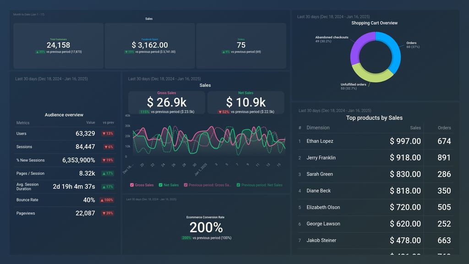Click the Sessions value 84,447
The image size is (469, 264).
click(x=85, y=147)
